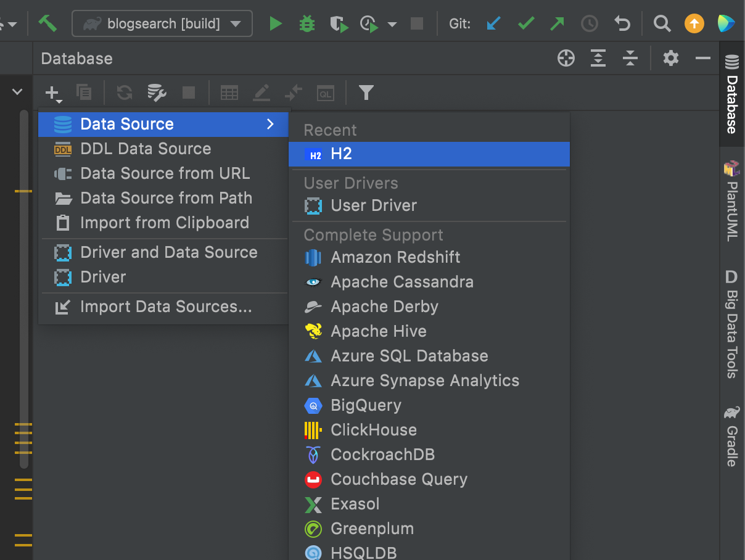Image resolution: width=745 pixels, height=560 pixels.
Task: Choose Exasol data source
Action: click(x=429, y=504)
